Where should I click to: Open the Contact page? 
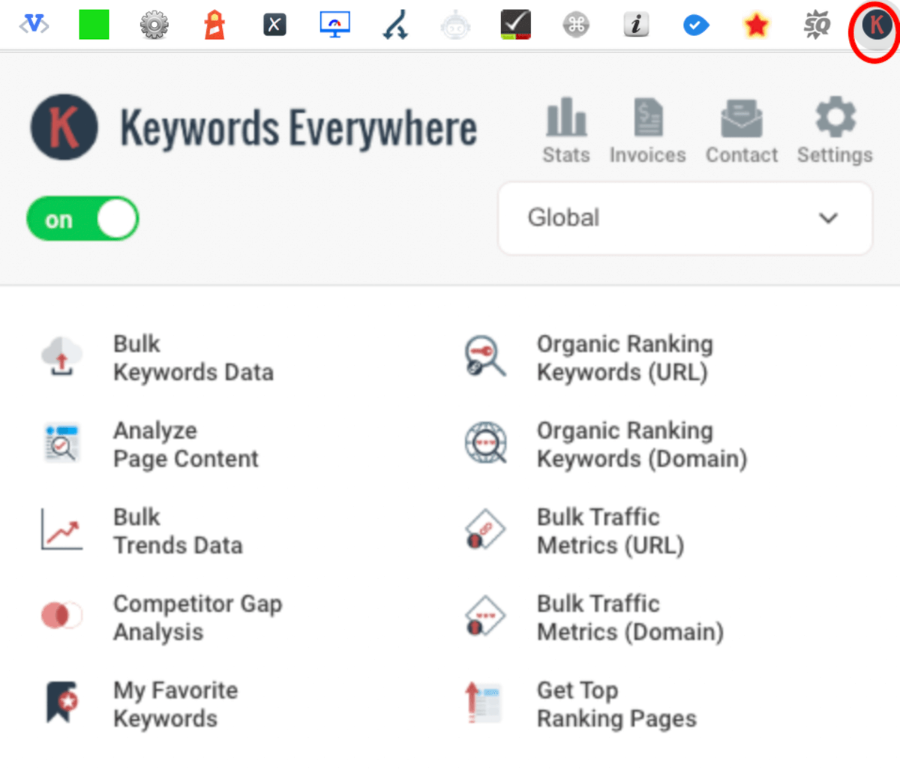coord(741,130)
